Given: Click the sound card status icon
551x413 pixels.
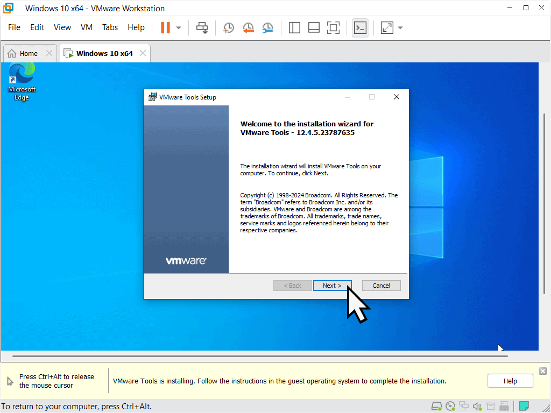Looking at the screenshot, I should pos(477,406).
